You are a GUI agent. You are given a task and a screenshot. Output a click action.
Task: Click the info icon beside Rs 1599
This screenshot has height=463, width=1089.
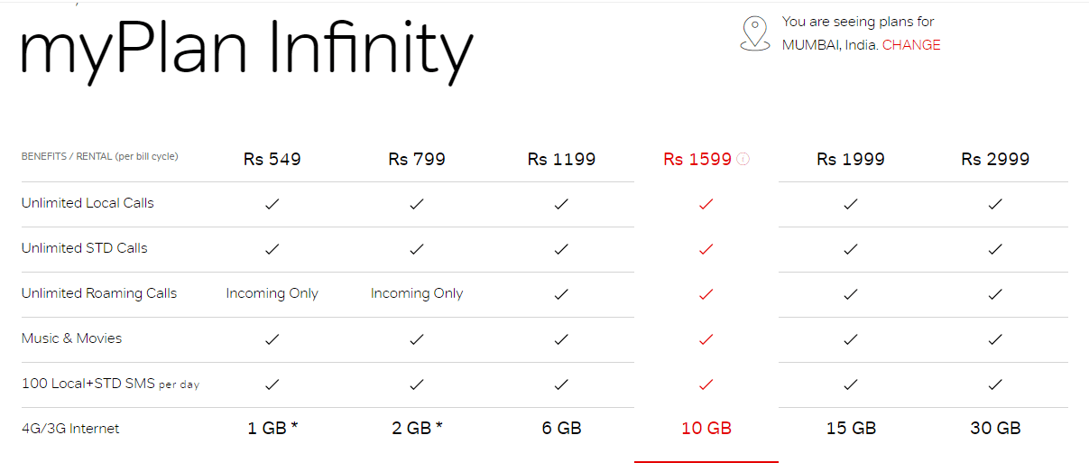743,159
